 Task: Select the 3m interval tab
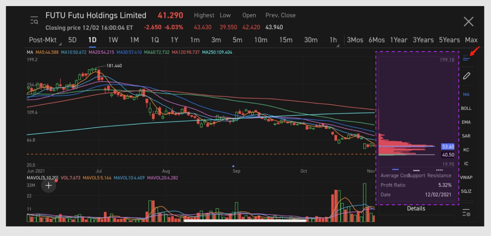216,40
